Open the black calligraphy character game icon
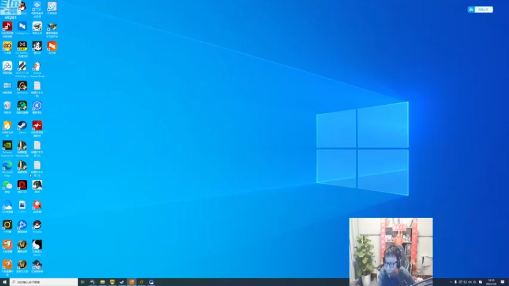The image size is (509, 286). [x=37, y=46]
